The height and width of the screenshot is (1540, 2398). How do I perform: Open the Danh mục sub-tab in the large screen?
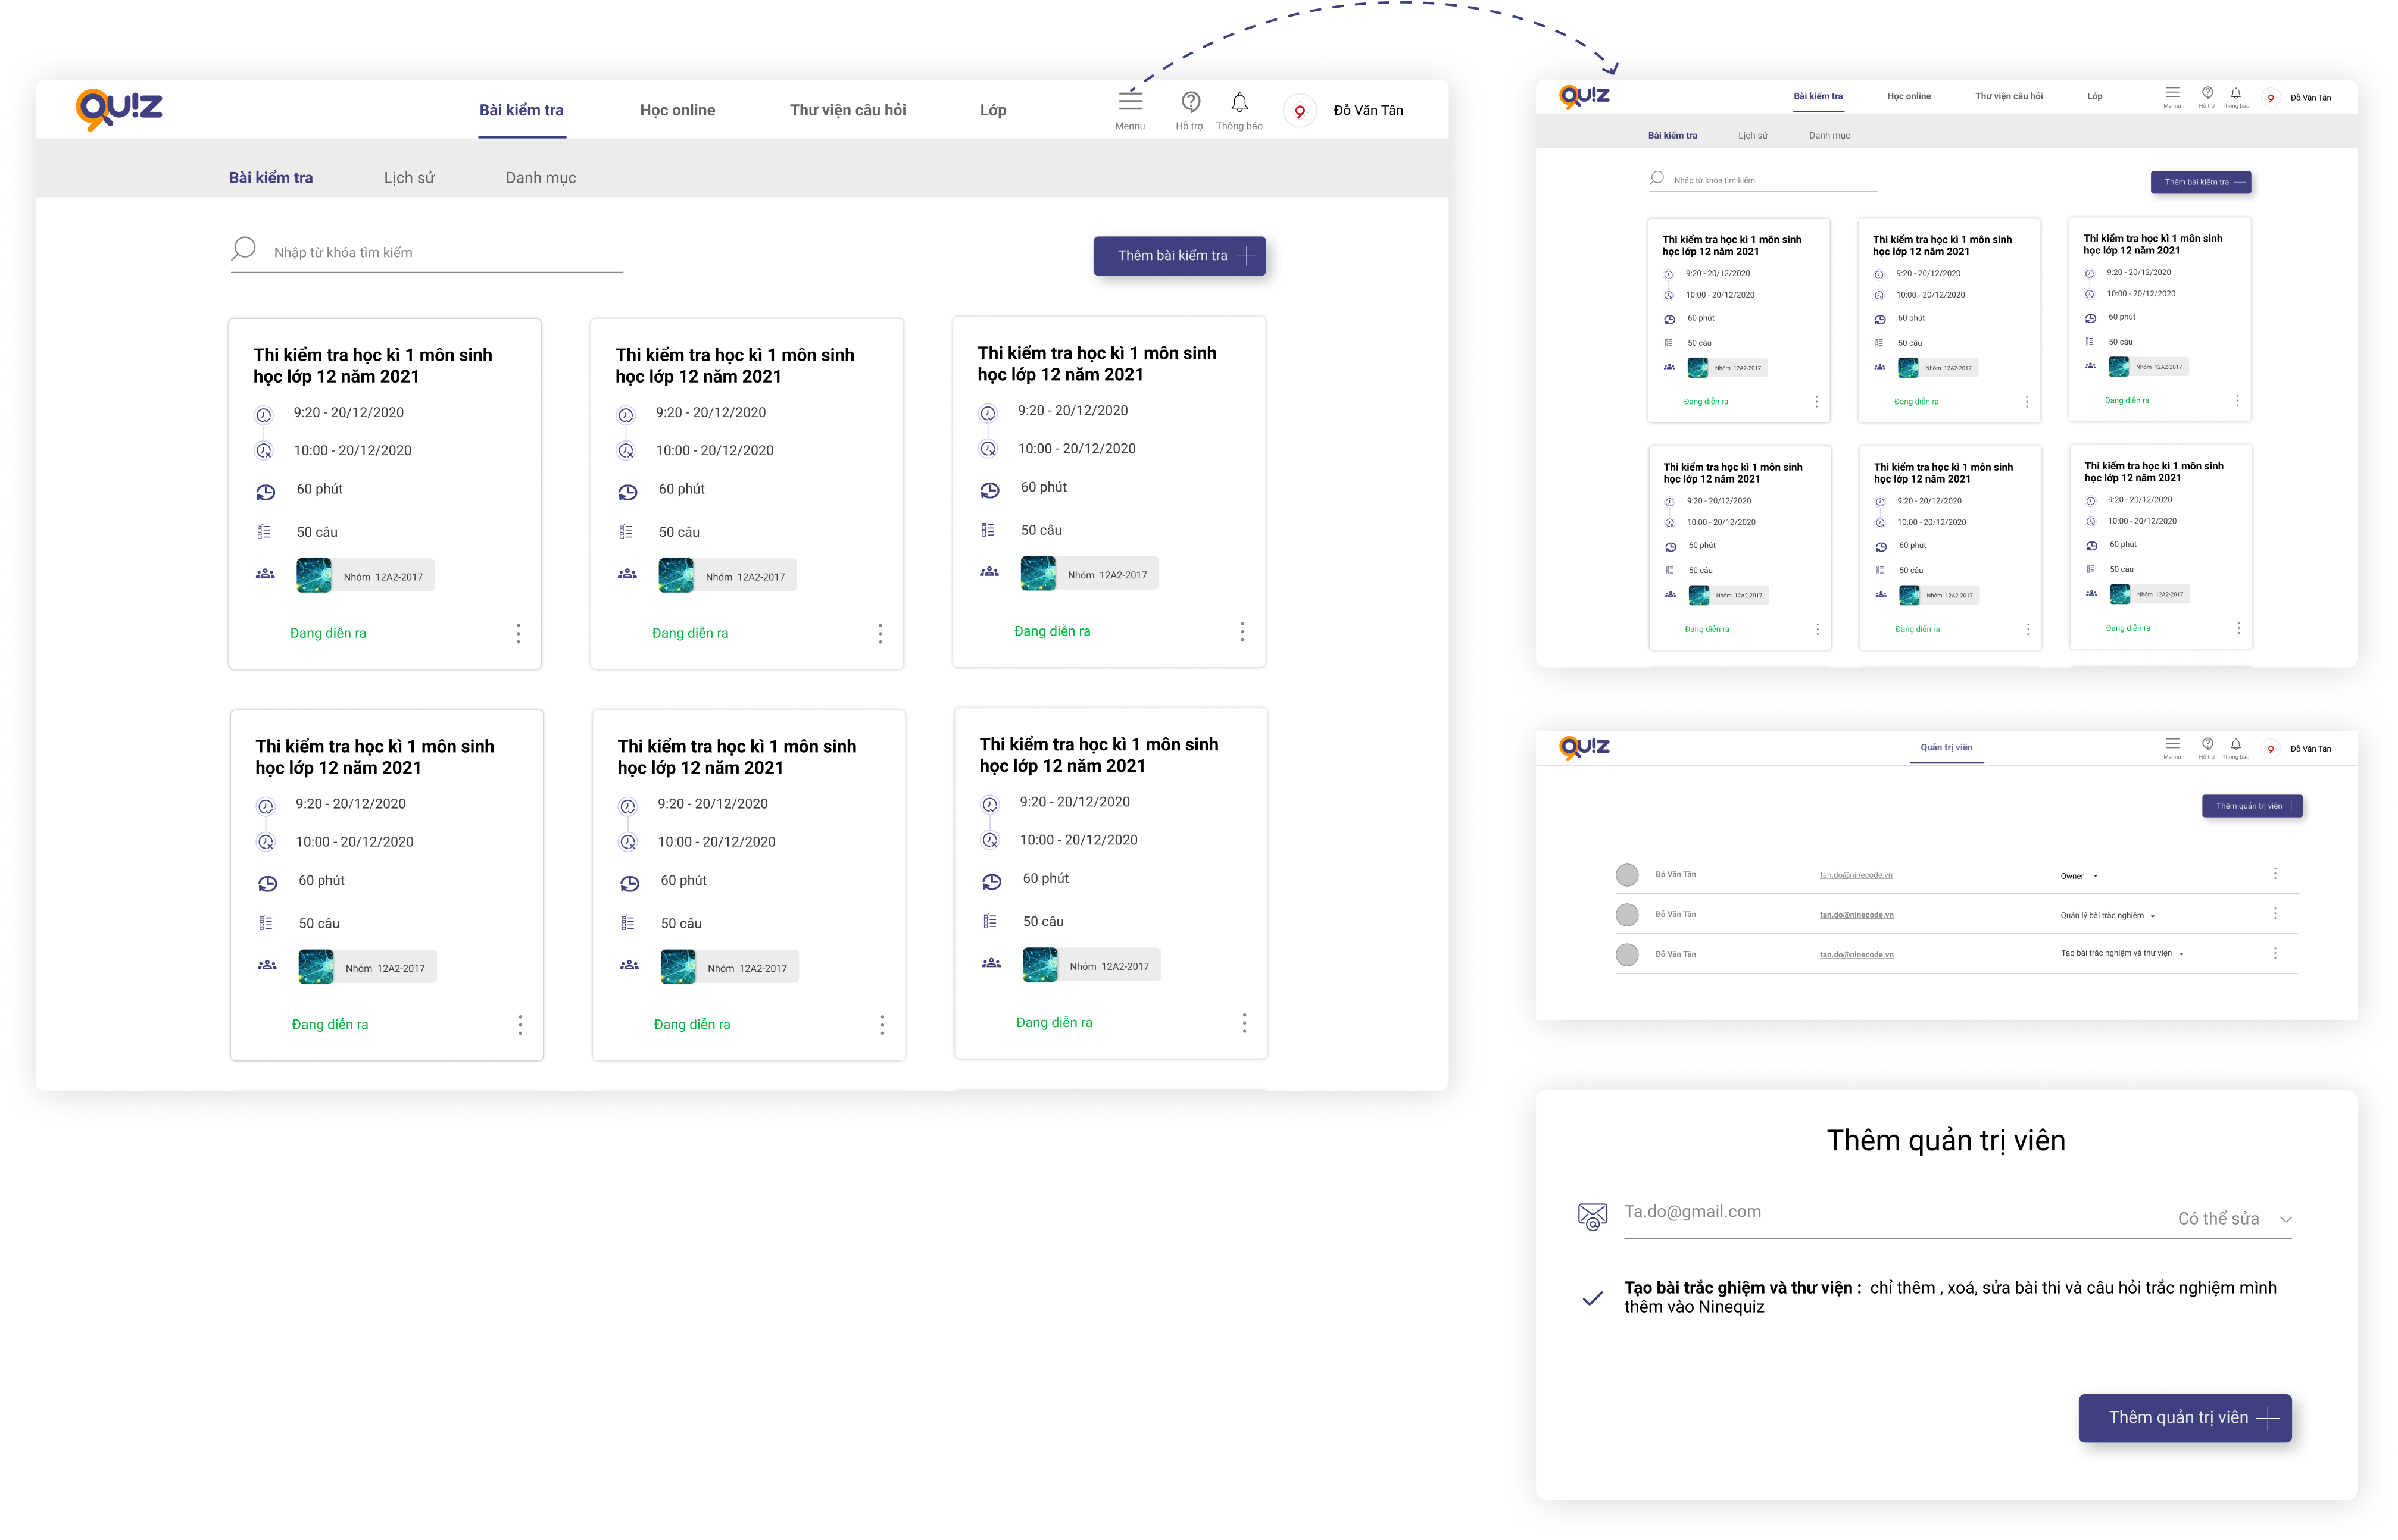pos(540,178)
